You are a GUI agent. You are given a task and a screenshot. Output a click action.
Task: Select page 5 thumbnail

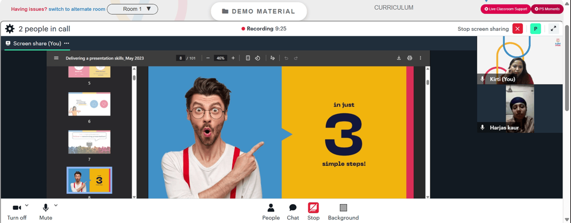tap(89, 72)
